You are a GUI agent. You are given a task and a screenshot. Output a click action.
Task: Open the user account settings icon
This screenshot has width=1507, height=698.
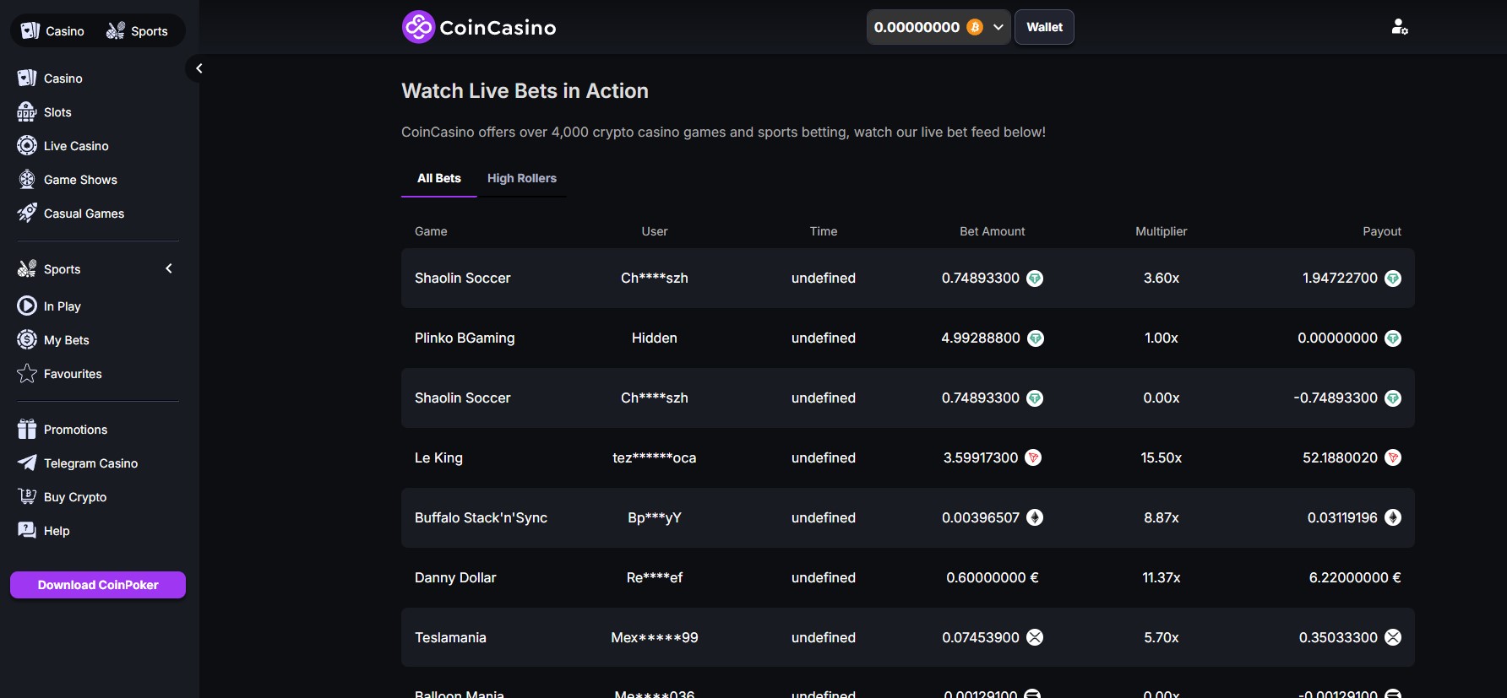pos(1400,27)
